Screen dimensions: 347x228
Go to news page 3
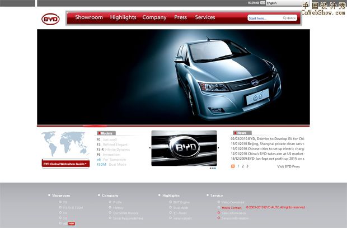point(247,166)
